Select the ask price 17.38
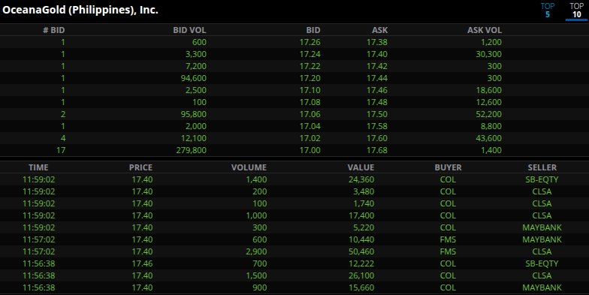 [x=377, y=42]
